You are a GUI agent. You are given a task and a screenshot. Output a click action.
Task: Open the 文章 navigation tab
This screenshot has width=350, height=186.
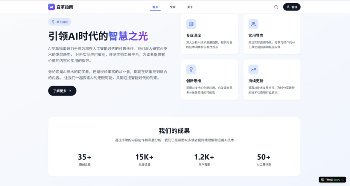(173, 7)
